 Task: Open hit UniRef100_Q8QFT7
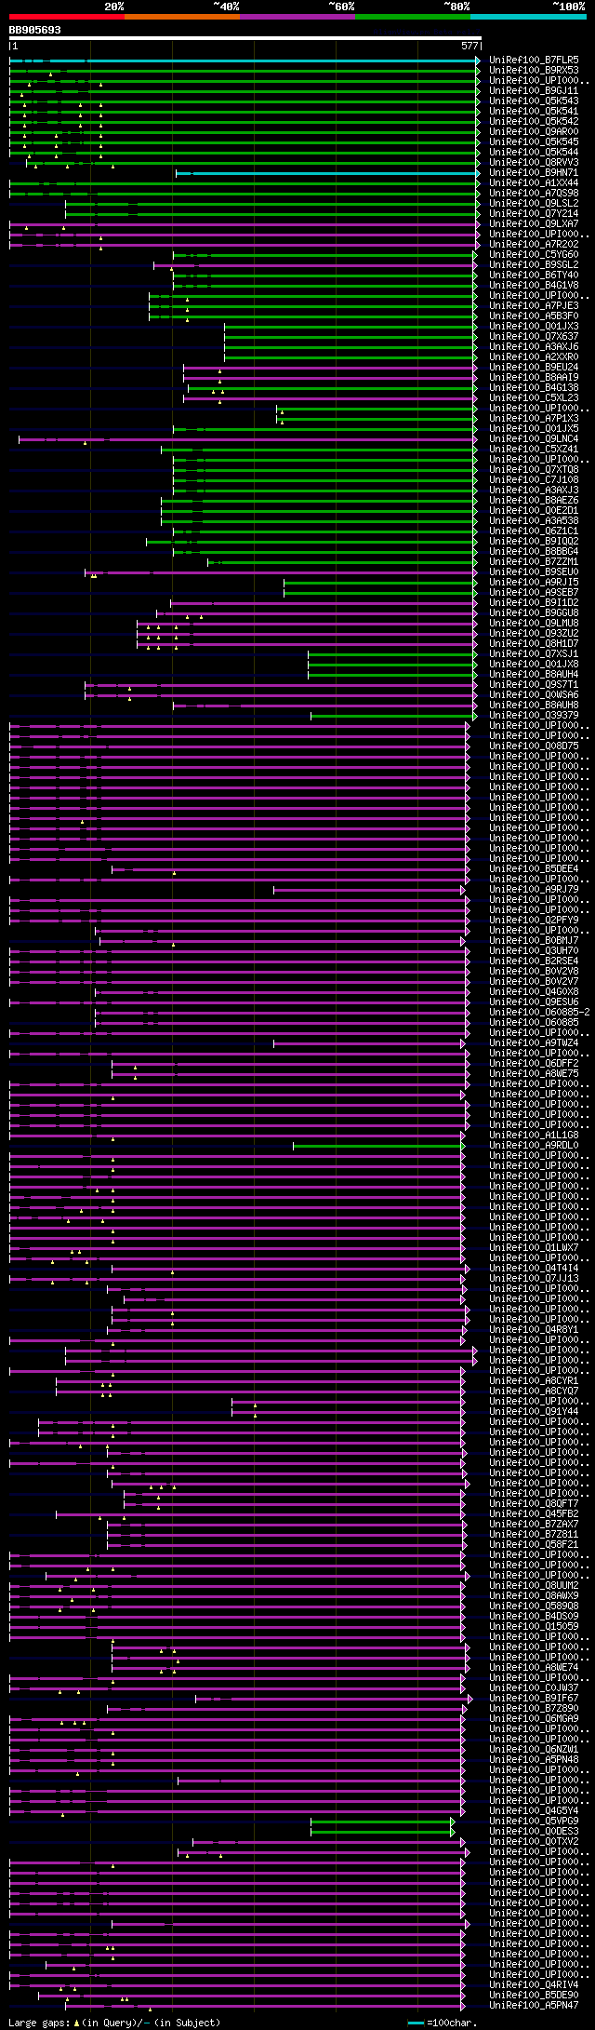[x=534, y=1503]
